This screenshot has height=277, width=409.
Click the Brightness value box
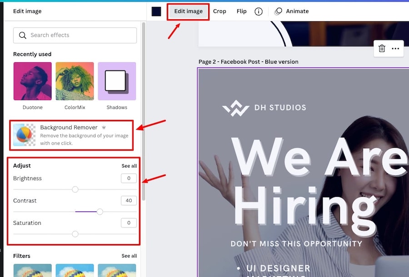[x=129, y=178]
